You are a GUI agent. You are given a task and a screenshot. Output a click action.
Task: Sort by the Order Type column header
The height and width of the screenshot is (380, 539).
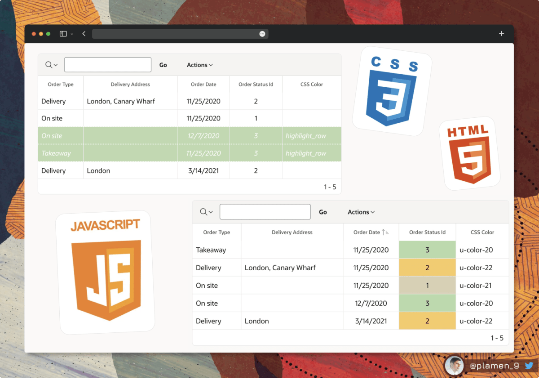coord(60,84)
